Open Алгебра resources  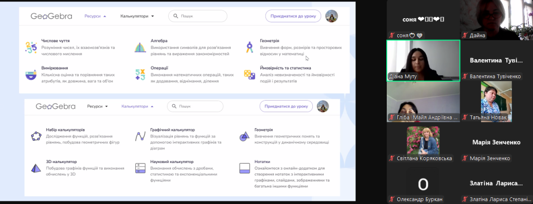[159, 40]
